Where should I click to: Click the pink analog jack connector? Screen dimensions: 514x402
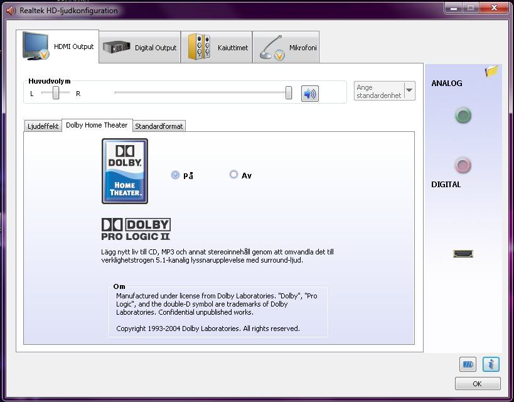click(x=463, y=165)
